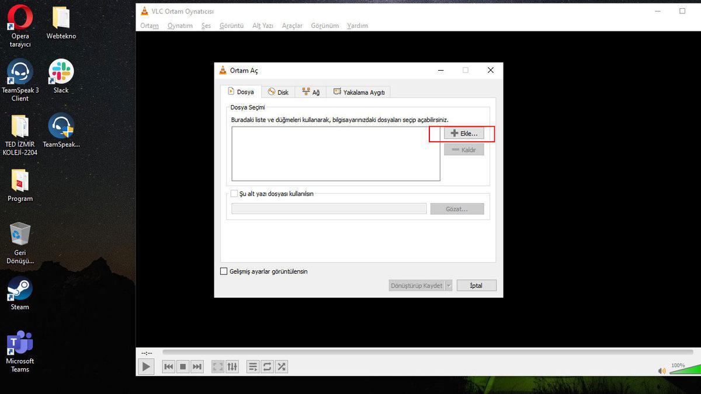Check 'Gelişmiş ayarlar görüntülensin'

click(223, 271)
